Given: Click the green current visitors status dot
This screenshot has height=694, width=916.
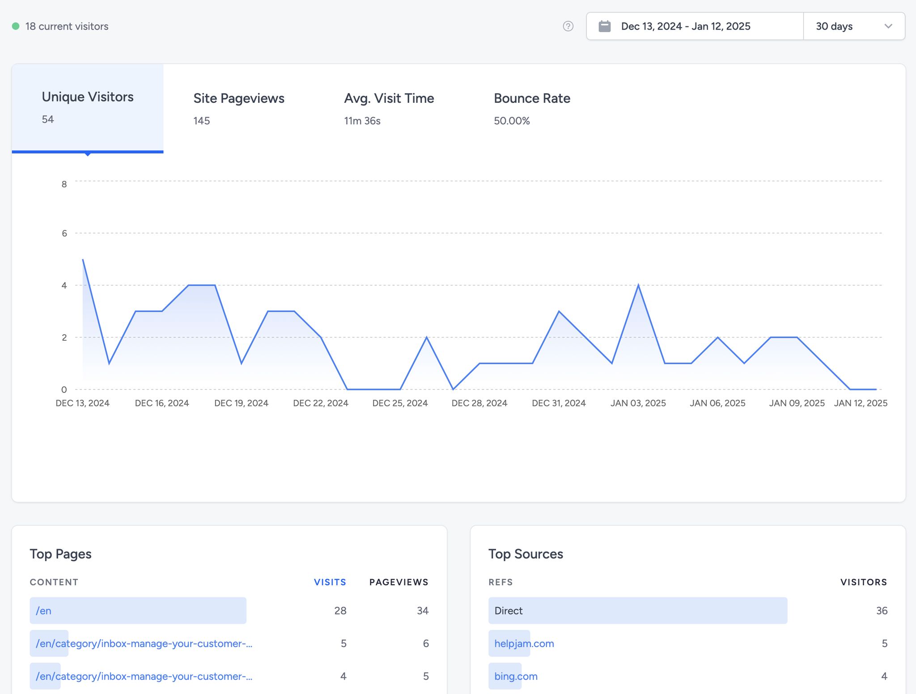Looking at the screenshot, I should tap(16, 26).
